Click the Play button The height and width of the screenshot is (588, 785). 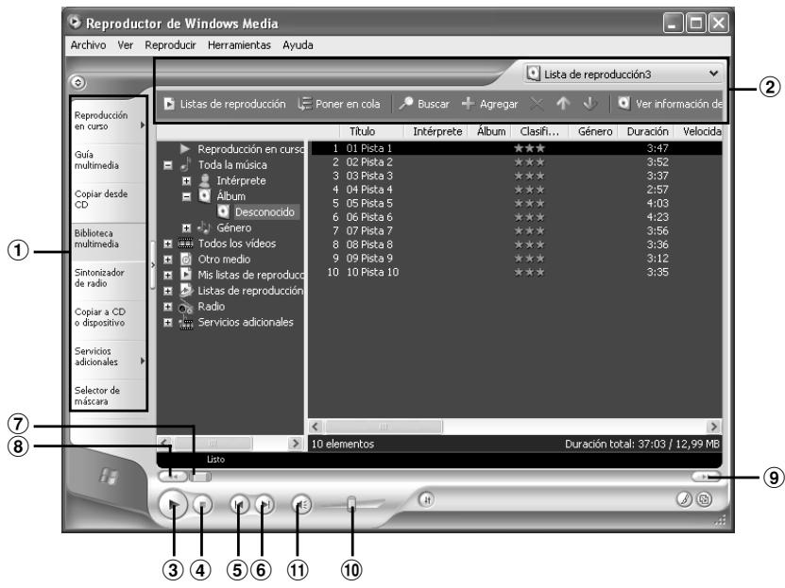coord(173,505)
